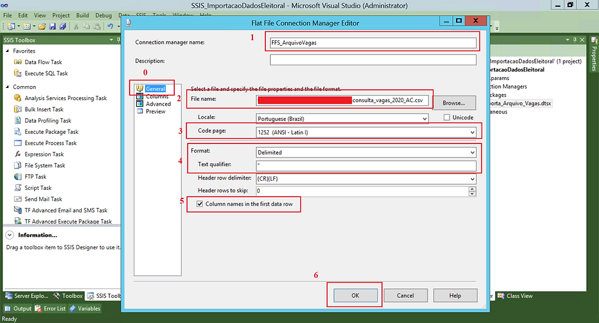This screenshot has width=599, height=323.
Task: Select Bulk Insert Task in the toolbox
Action: tap(44, 109)
